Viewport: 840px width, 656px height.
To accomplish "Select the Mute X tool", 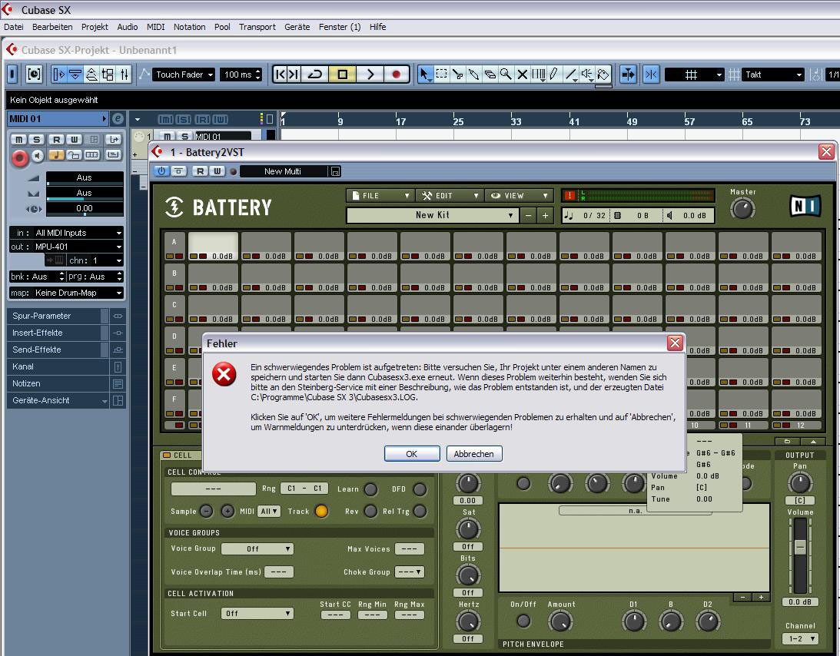I will coord(523,75).
